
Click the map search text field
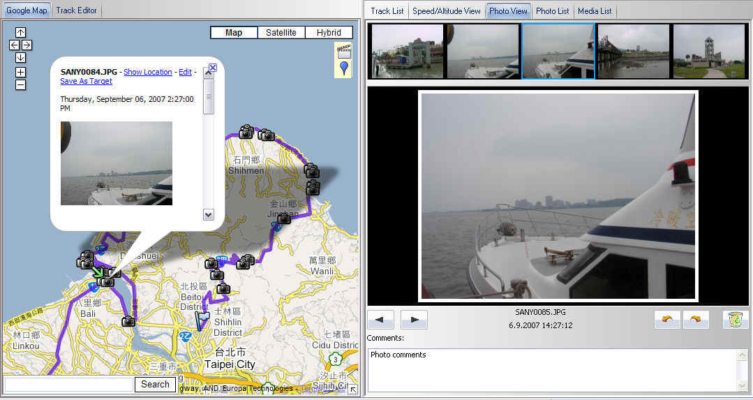(x=68, y=385)
